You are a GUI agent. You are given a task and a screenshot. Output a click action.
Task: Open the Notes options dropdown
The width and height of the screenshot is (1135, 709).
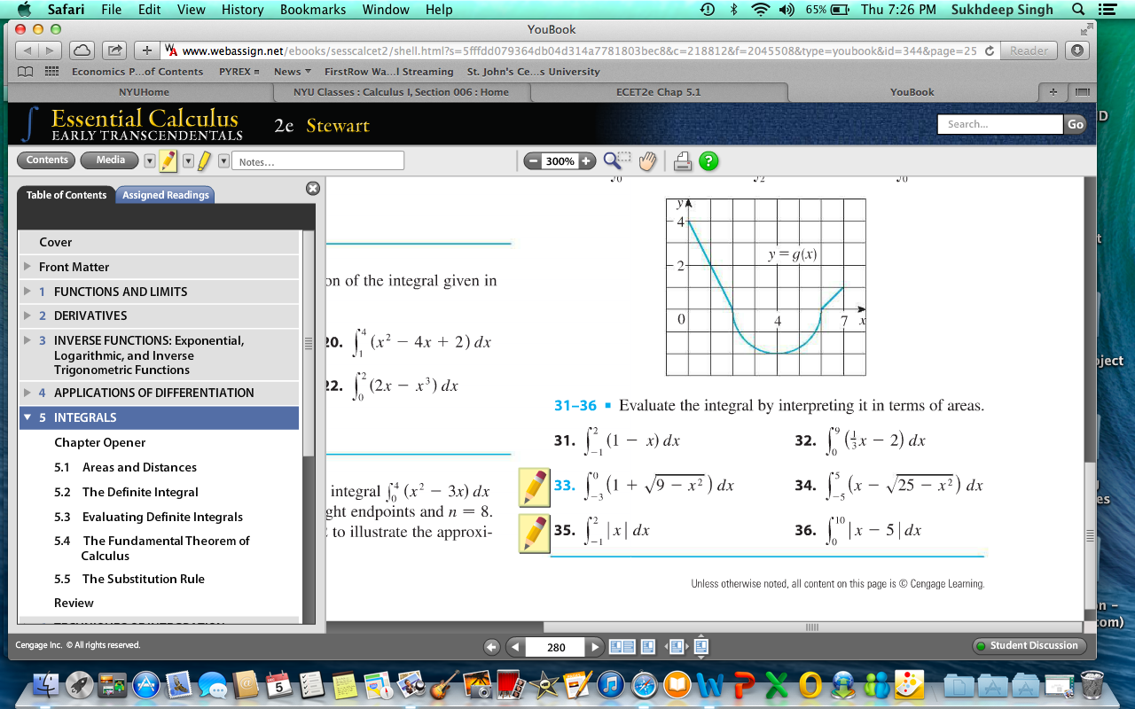coord(223,161)
